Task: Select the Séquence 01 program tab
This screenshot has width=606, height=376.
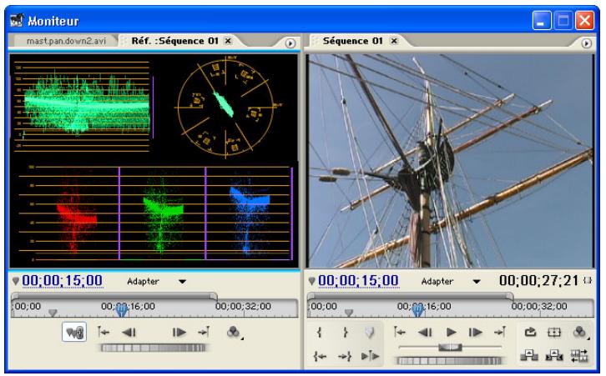Action: tap(352, 41)
